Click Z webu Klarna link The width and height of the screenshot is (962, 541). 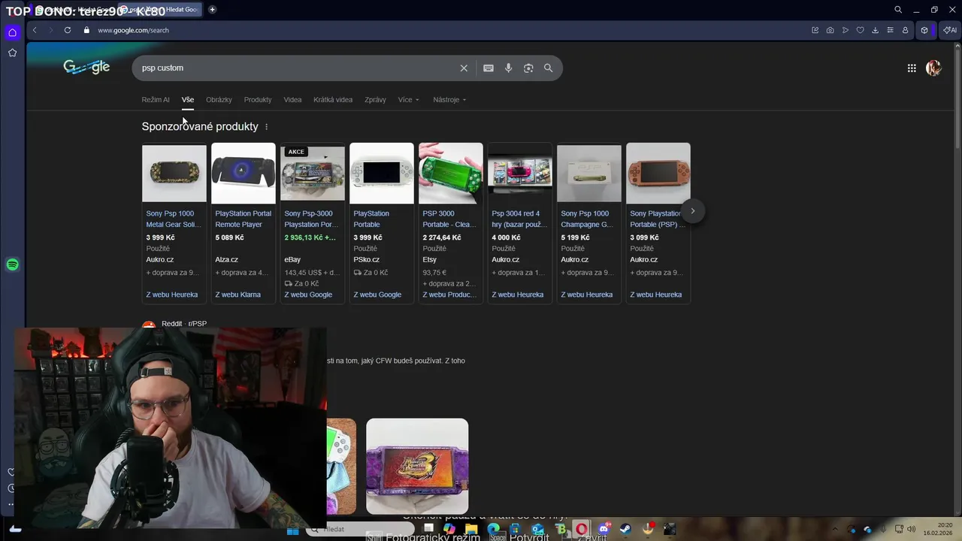237,295
